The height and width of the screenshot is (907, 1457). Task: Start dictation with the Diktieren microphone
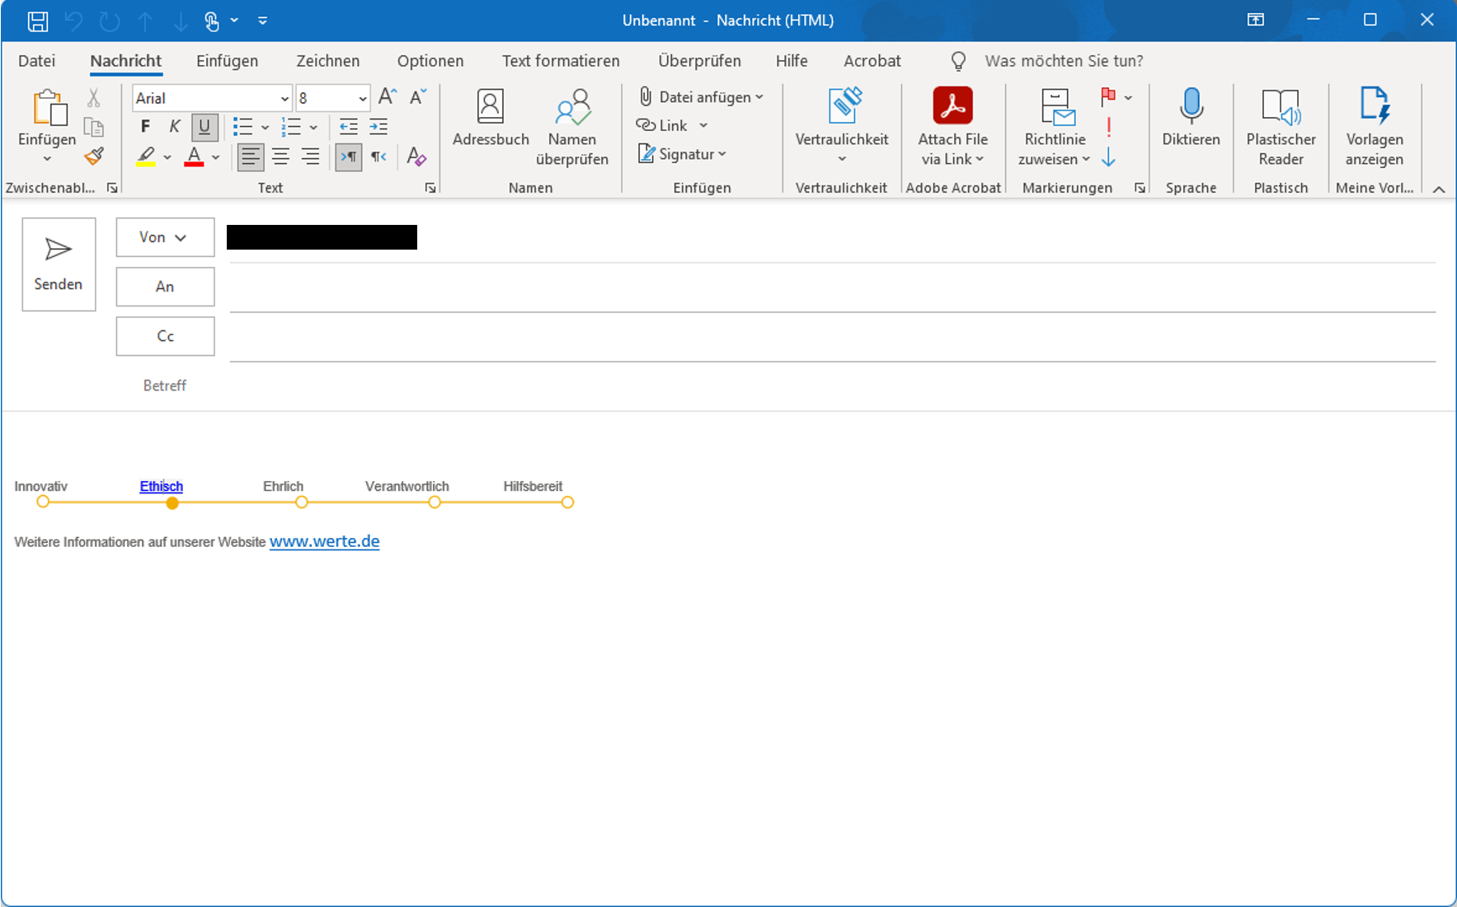click(x=1191, y=119)
